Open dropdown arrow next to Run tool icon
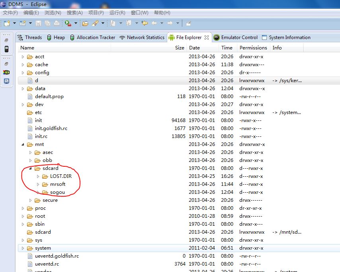This screenshot has height=272, width=340. pos(76,23)
